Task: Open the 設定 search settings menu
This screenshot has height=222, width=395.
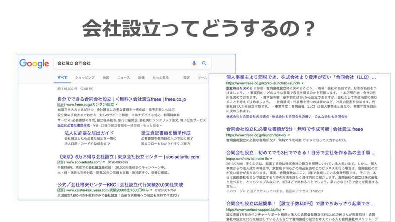Action: [x=186, y=77]
